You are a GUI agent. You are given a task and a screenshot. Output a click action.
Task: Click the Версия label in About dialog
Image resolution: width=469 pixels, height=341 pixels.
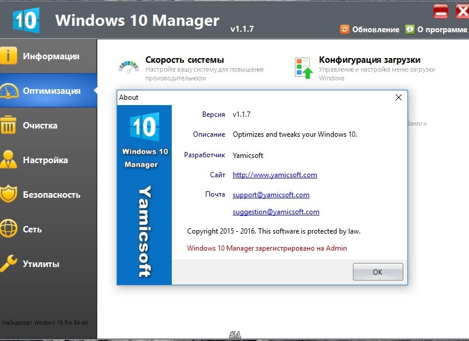click(x=213, y=114)
